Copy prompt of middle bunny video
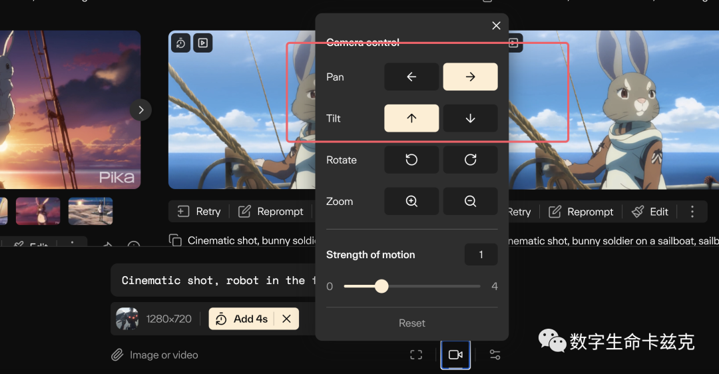 (x=175, y=240)
